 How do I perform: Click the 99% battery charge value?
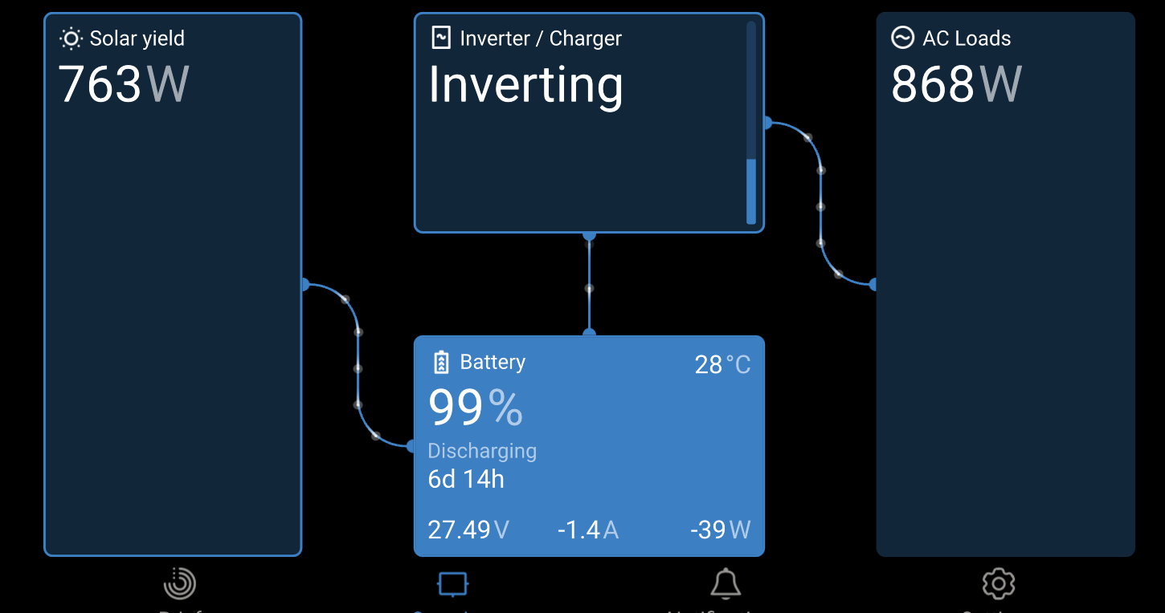point(476,408)
